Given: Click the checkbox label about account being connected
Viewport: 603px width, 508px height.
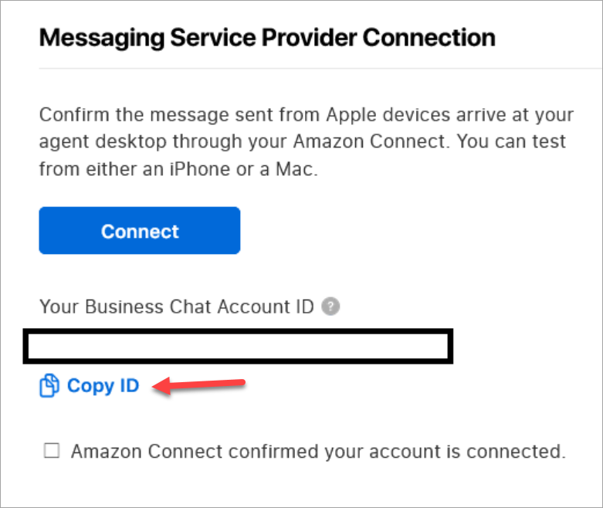Looking at the screenshot, I should [x=318, y=452].
